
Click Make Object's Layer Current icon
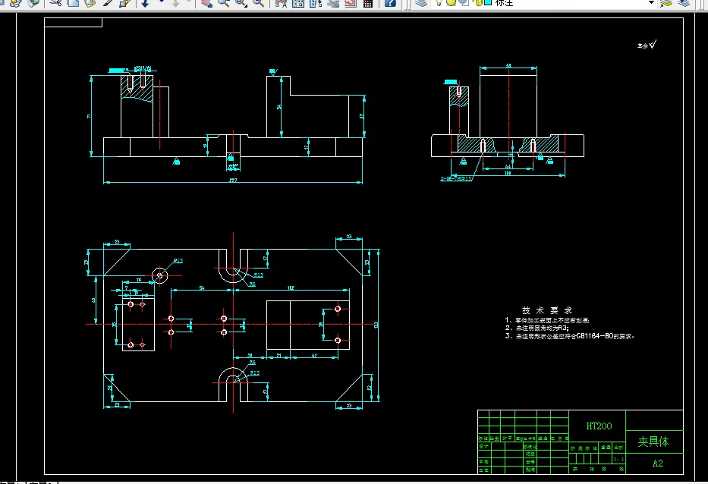(666, 3)
